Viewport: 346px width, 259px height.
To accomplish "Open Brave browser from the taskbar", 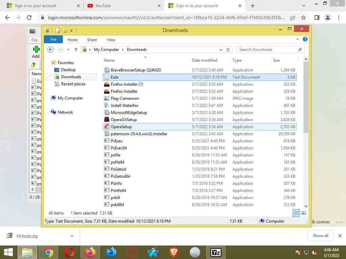I will tap(174, 252).
